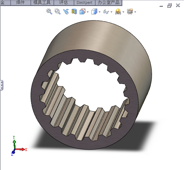Open the DimXpert tab
The width and height of the screenshot is (184, 170).
84,3
